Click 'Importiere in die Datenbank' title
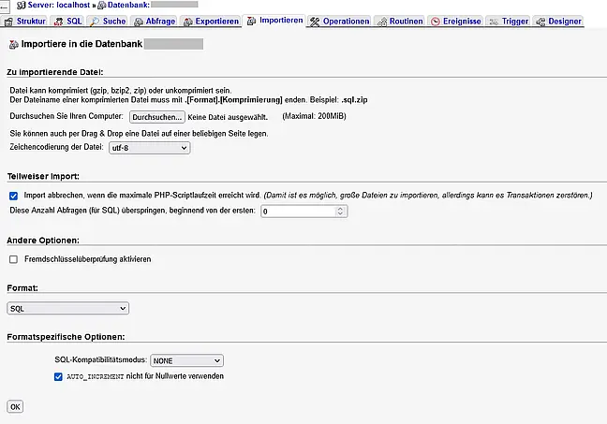This screenshot has height=424, width=607. (x=81, y=44)
